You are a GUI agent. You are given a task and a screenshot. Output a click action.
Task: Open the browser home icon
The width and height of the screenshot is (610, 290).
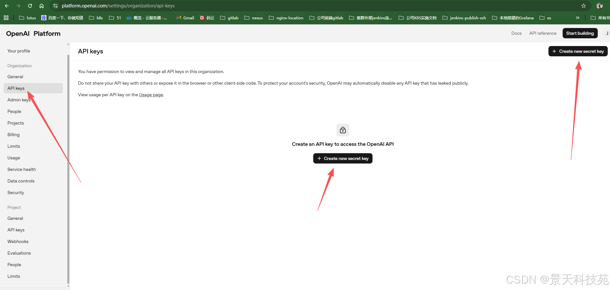pos(42,6)
